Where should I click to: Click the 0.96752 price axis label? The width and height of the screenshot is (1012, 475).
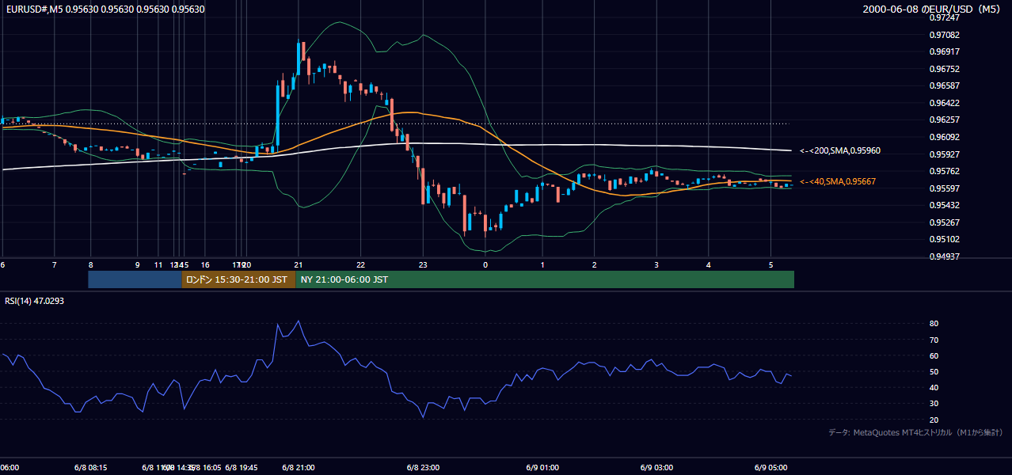(944, 69)
